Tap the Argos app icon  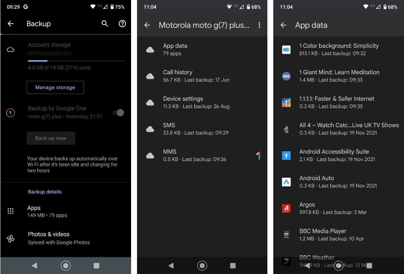coord(286,208)
